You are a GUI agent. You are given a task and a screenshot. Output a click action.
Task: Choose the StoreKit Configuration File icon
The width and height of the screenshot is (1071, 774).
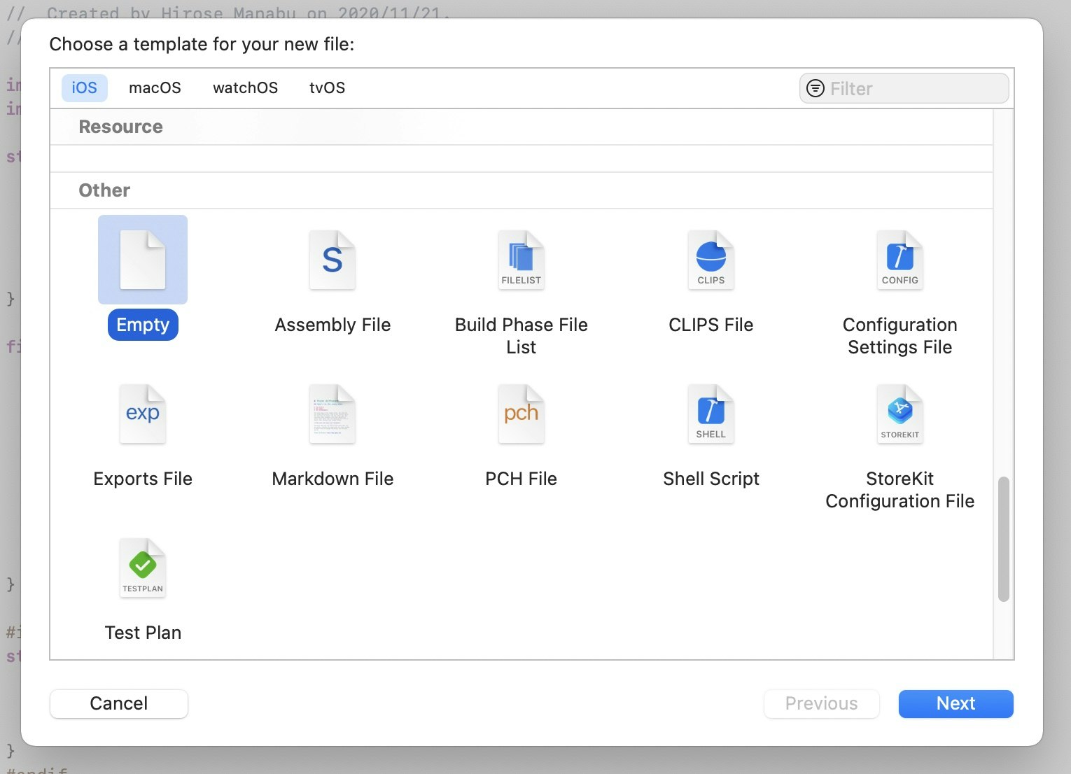[x=900, y=414]
